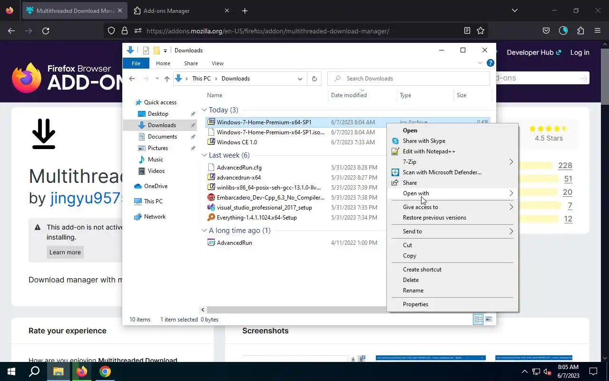Bookmark this page with star icon
Viewport: 609px width, 381px height.
click(x=481, y=31)
